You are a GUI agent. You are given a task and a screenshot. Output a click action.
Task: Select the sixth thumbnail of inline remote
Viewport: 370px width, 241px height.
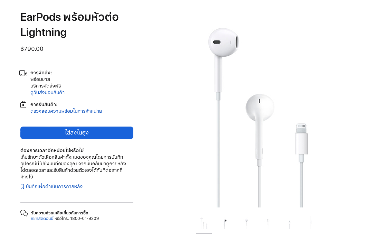pyautogui.click(x=311, y=223)
